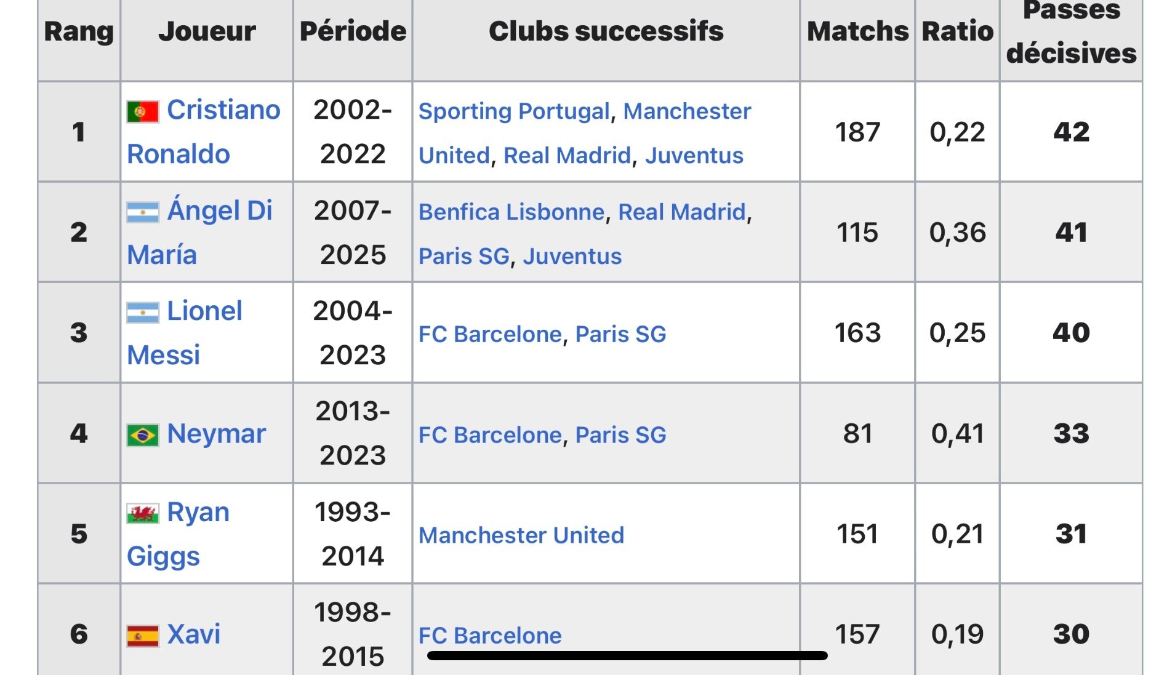Click the Argentina flag beside Ángel Di María
Screen dimensions: 1151x675
(143, 212)
